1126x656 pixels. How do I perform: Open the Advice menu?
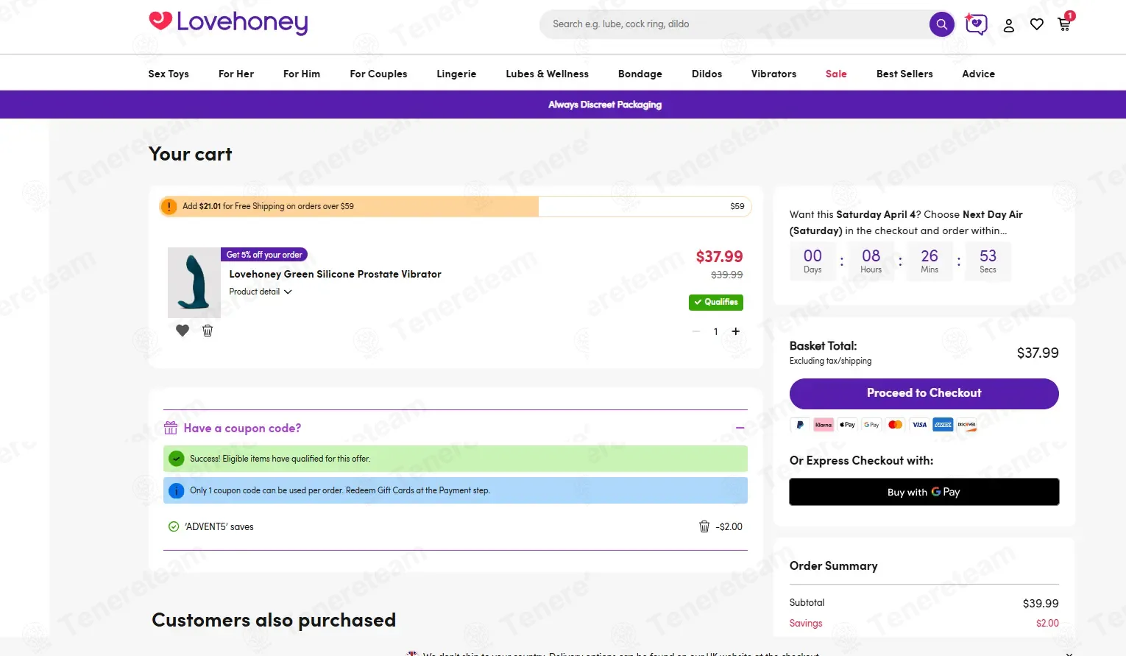click(x=979, y=74)
